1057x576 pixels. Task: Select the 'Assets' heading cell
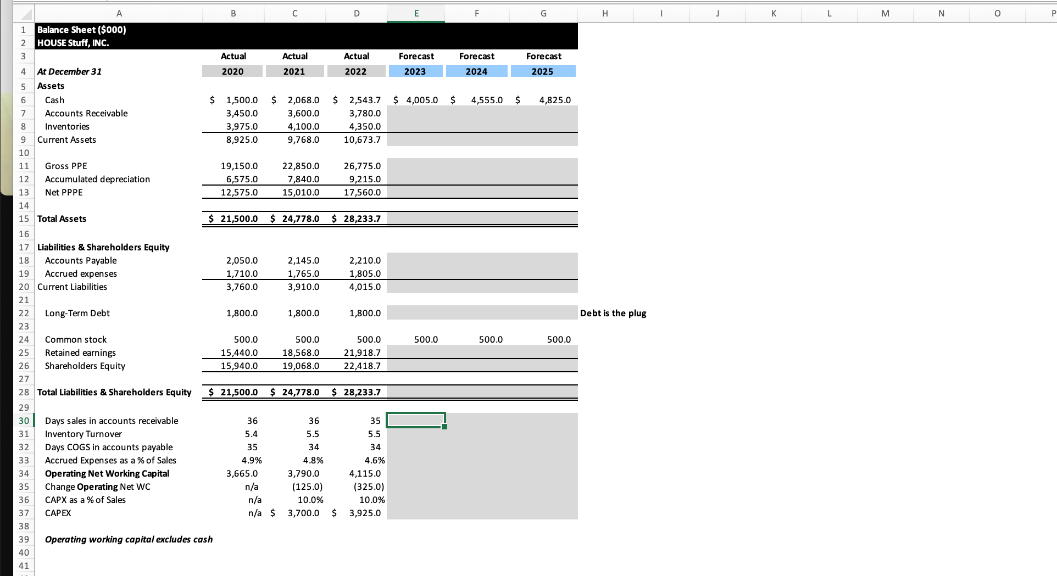pyautogui.click(x=51, y=86)
